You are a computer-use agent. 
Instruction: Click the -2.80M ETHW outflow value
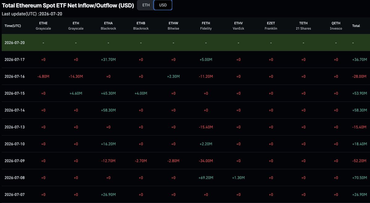point(173,161)
